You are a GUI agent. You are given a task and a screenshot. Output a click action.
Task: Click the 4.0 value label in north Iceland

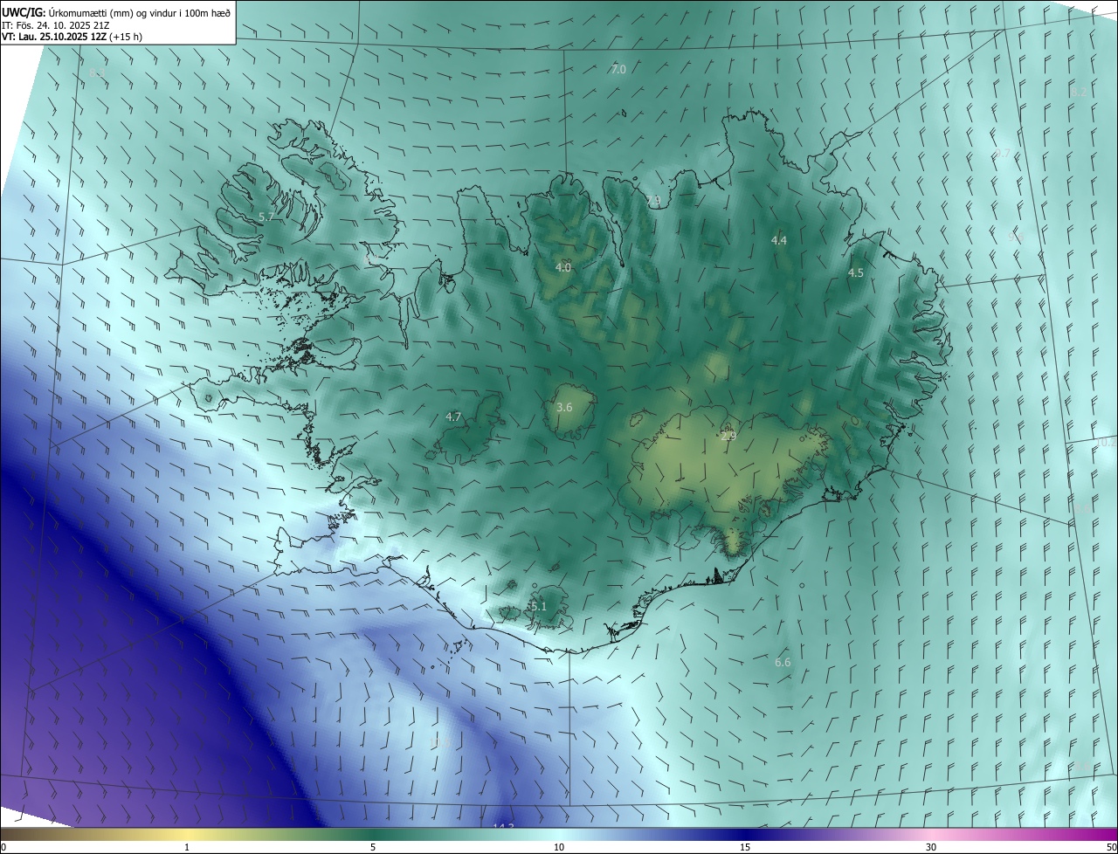click(563, 267)
